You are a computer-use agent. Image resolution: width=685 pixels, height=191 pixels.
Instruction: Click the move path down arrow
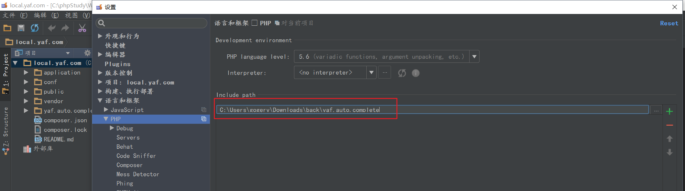tap(670, 152)
